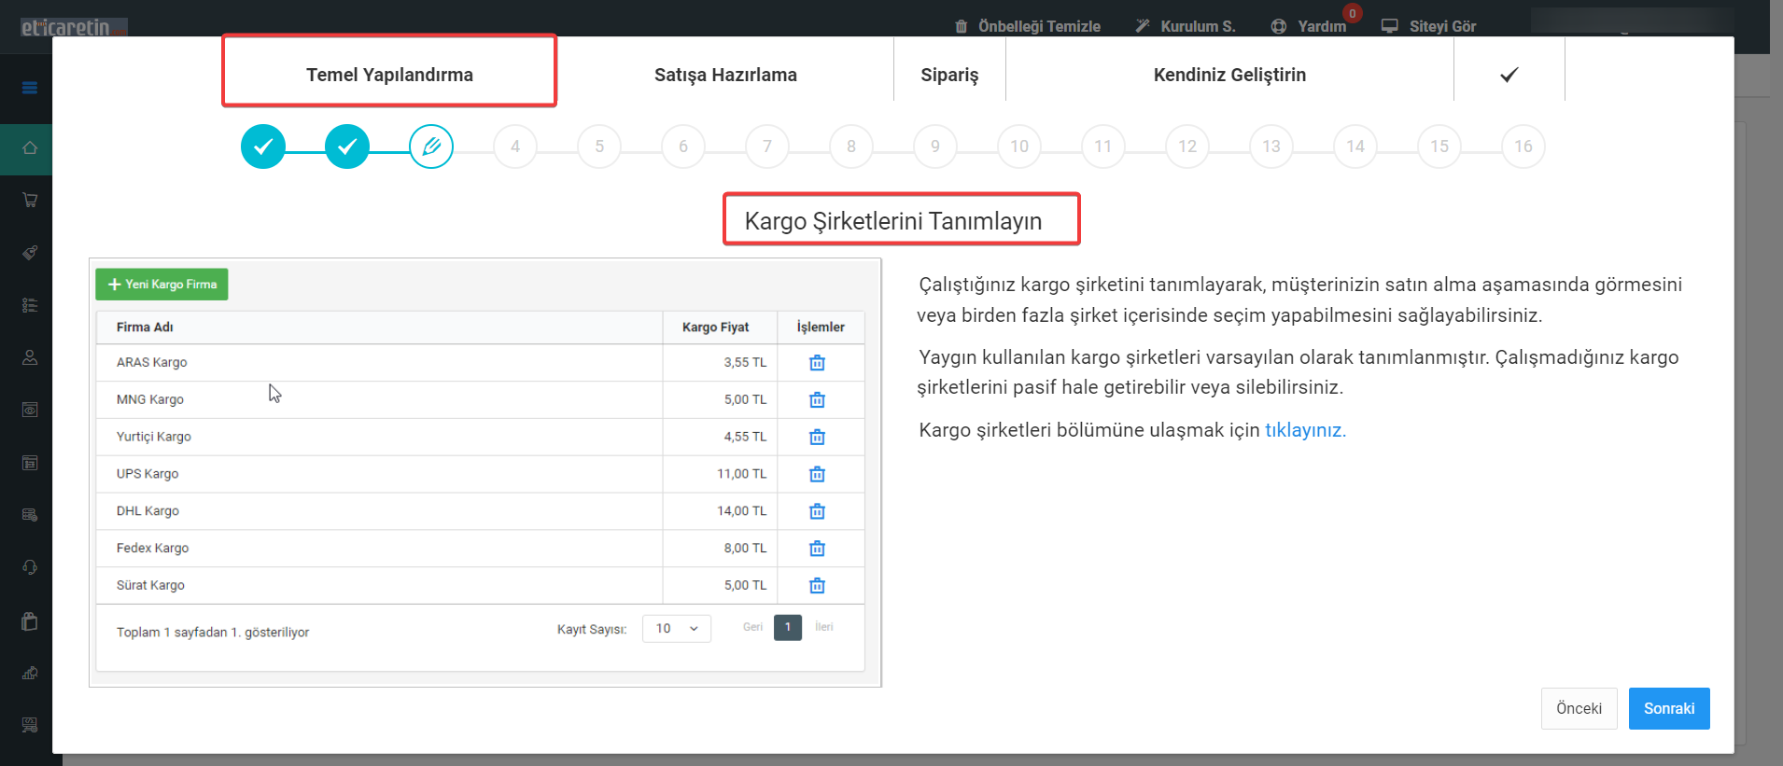Click the Önceki button
The width and height of the screenshot is (1783, 766).
click(x=1579, y=709)
